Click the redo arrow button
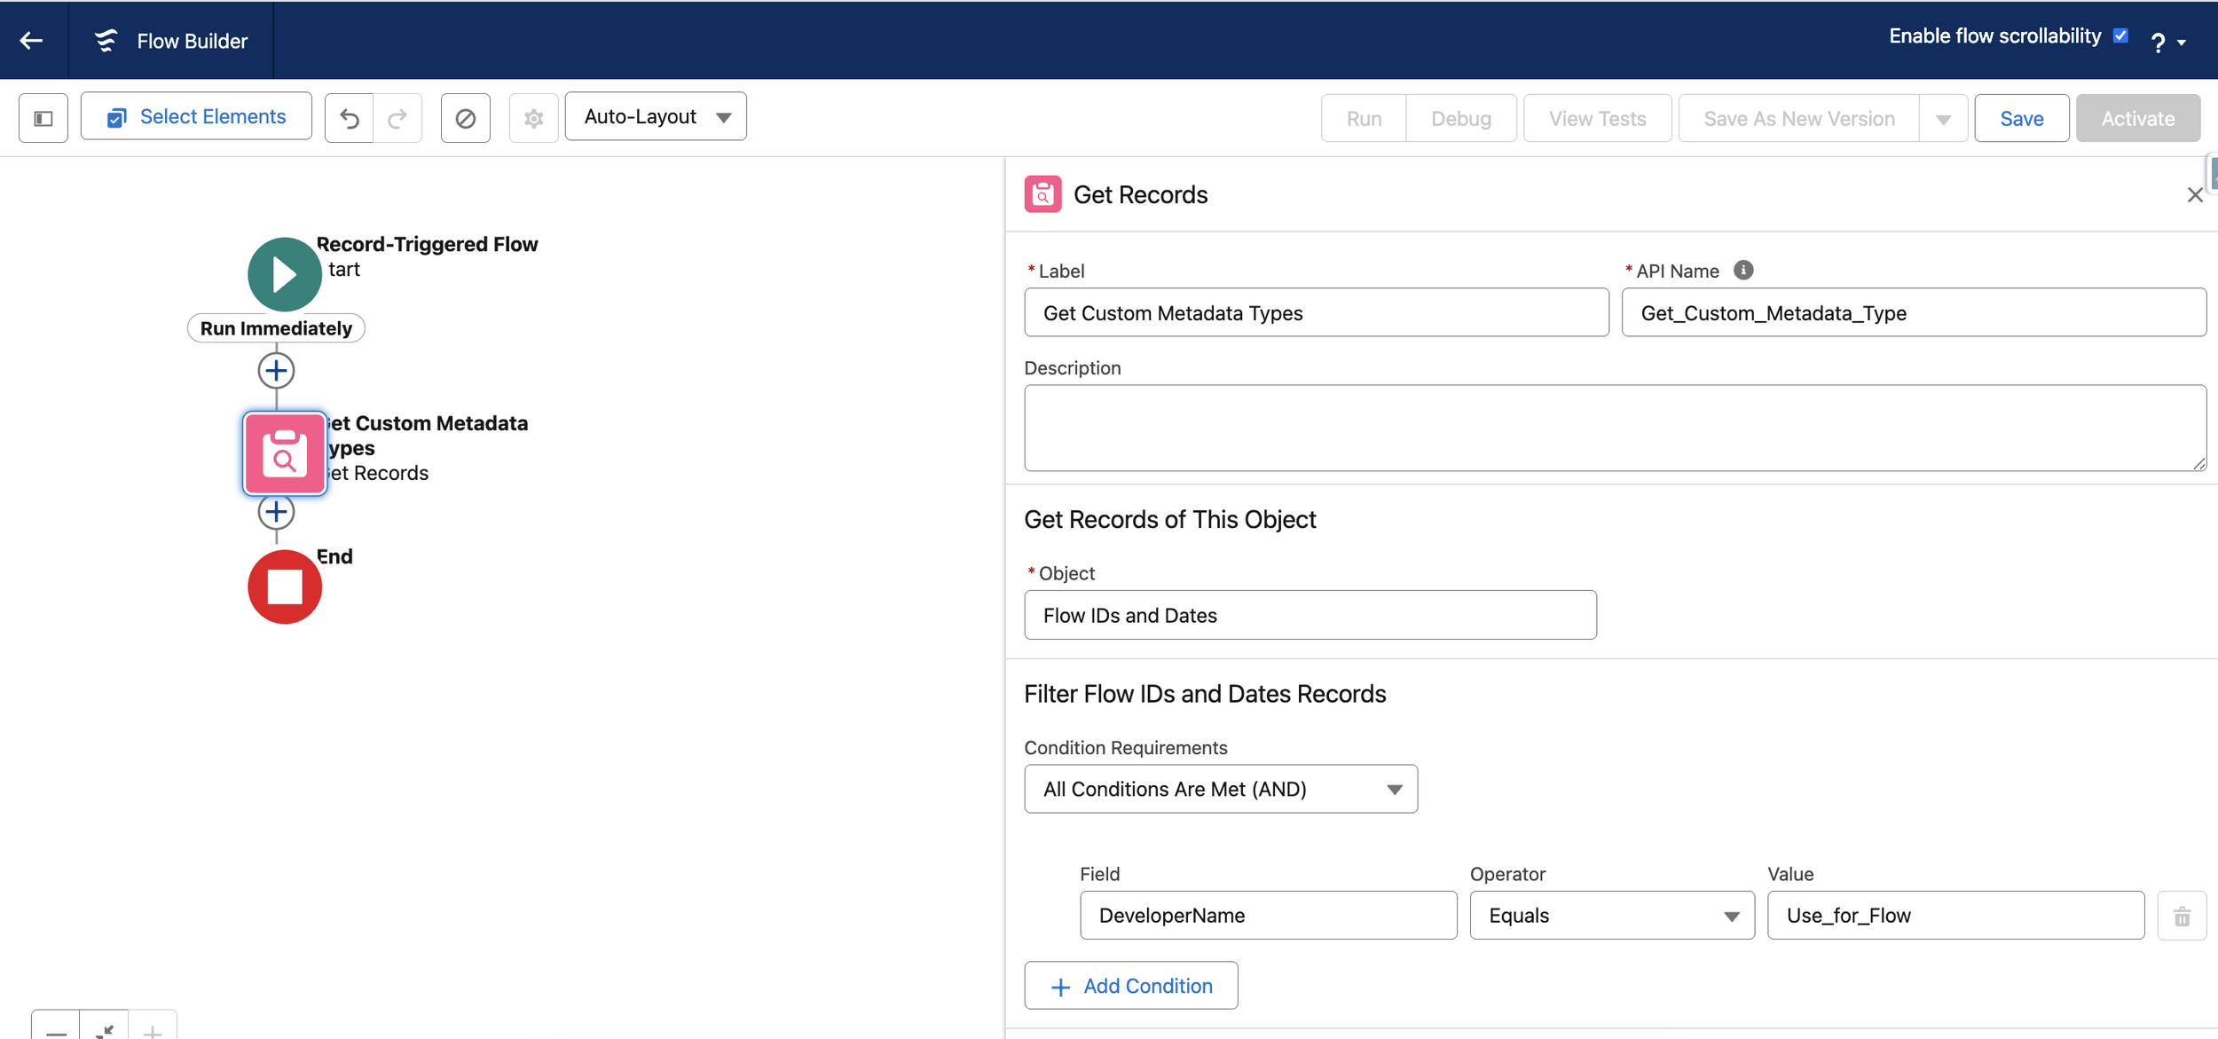This screenshot has width=2218, height=1039. click(x=397, y=118)
